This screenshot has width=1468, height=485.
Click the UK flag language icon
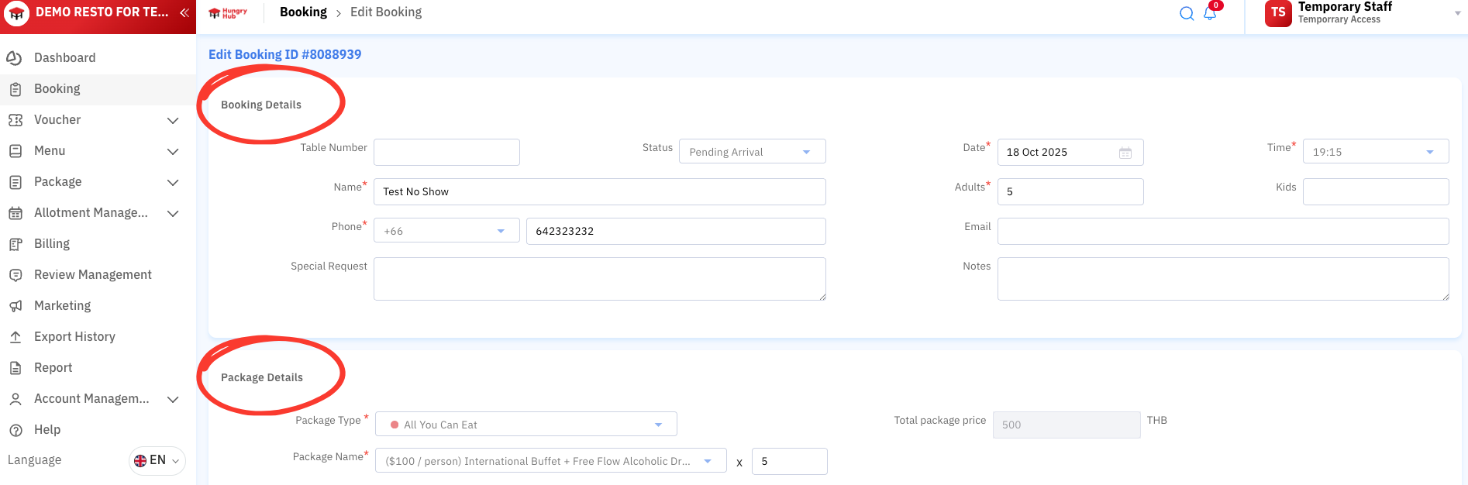[140, 460]
